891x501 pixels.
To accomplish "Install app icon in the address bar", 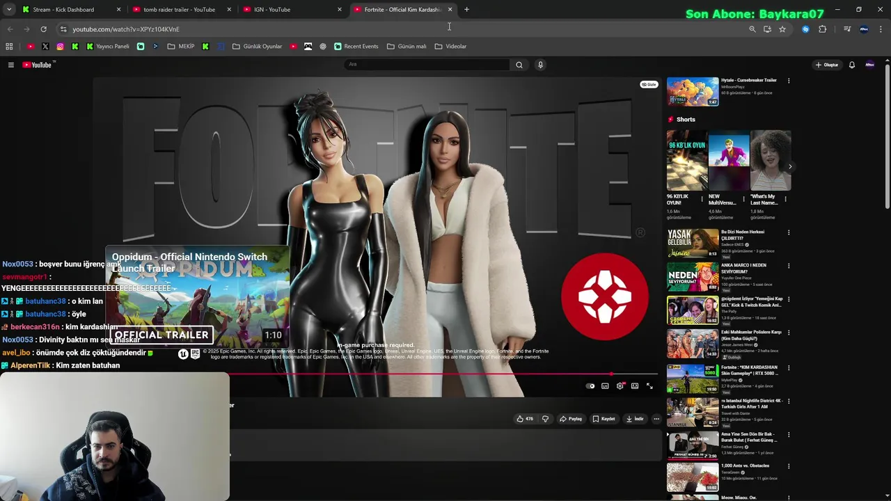I will (767, 29).
